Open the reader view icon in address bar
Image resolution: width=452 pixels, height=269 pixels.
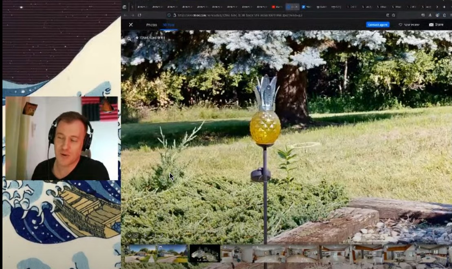point(388,15)
